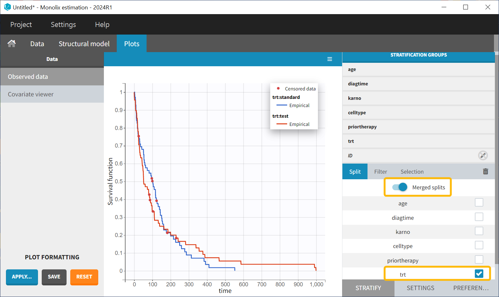Click the APPLY... button
Screen dimensions: 499x297
coord(22,277)
